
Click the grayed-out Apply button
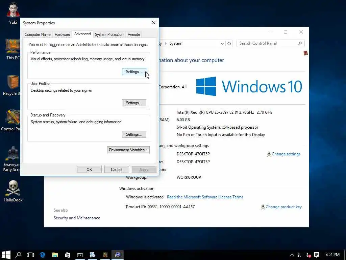click(x=144, y=170)
